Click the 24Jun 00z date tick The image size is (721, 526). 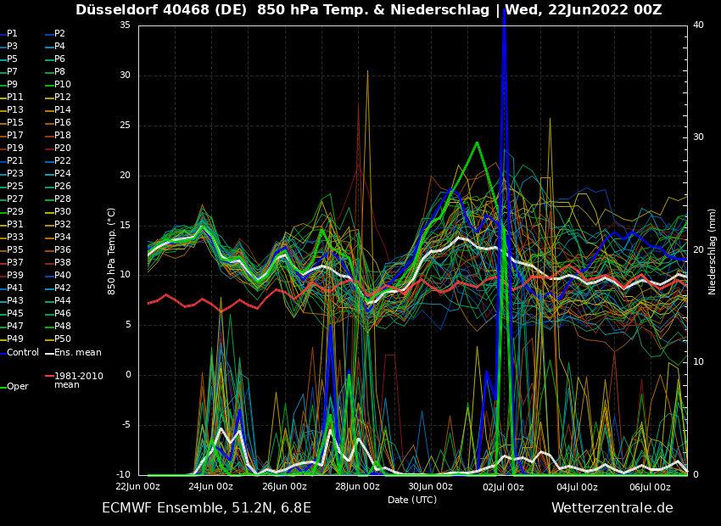210,487
